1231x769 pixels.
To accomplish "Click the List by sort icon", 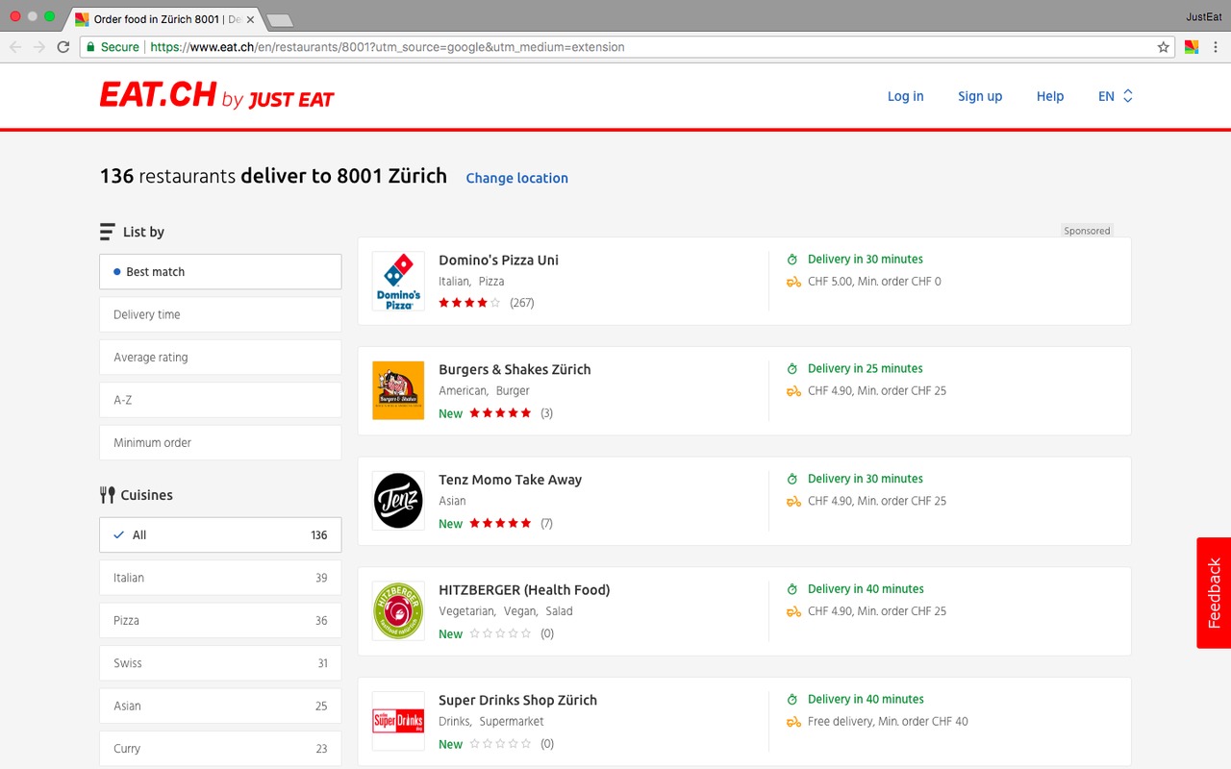I will tap(108, 232).
